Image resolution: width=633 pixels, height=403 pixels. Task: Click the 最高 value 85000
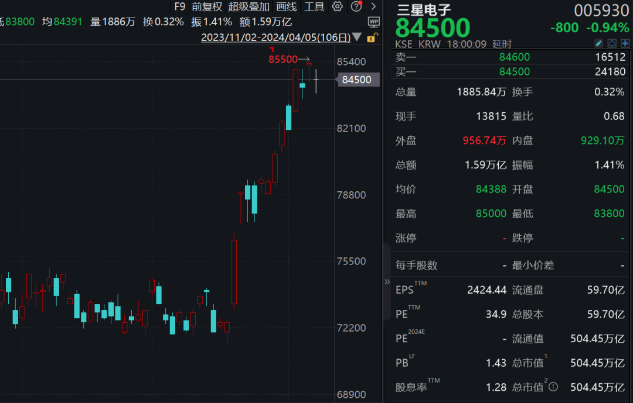(x=491, y=213)
